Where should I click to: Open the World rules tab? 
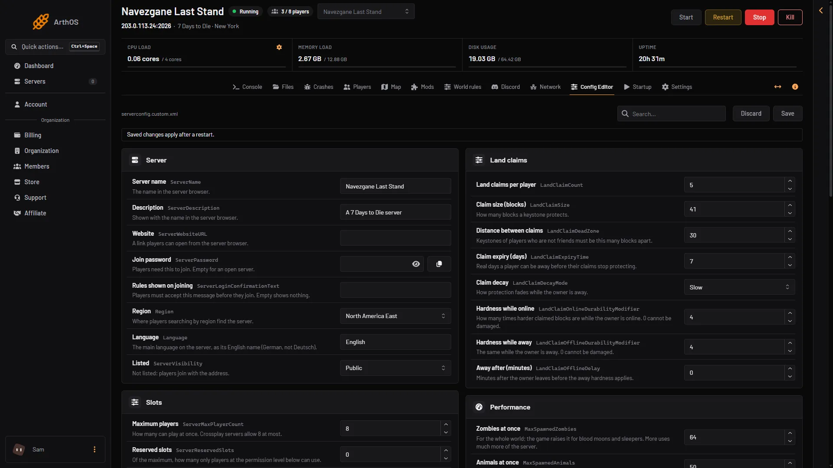[462, 87]
